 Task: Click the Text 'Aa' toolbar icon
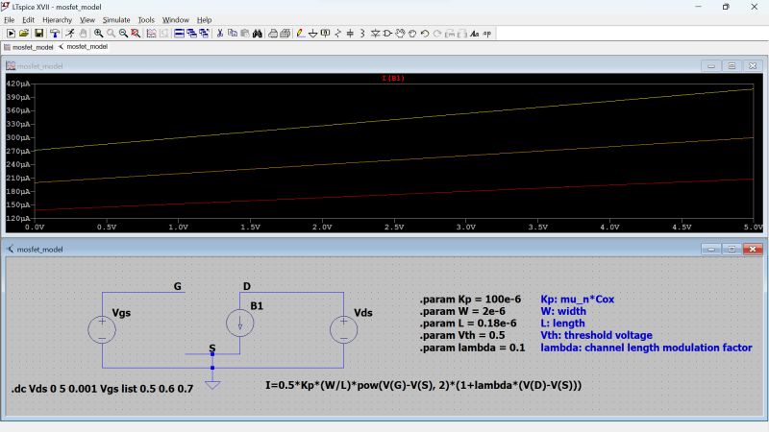[x=474, y=34]
